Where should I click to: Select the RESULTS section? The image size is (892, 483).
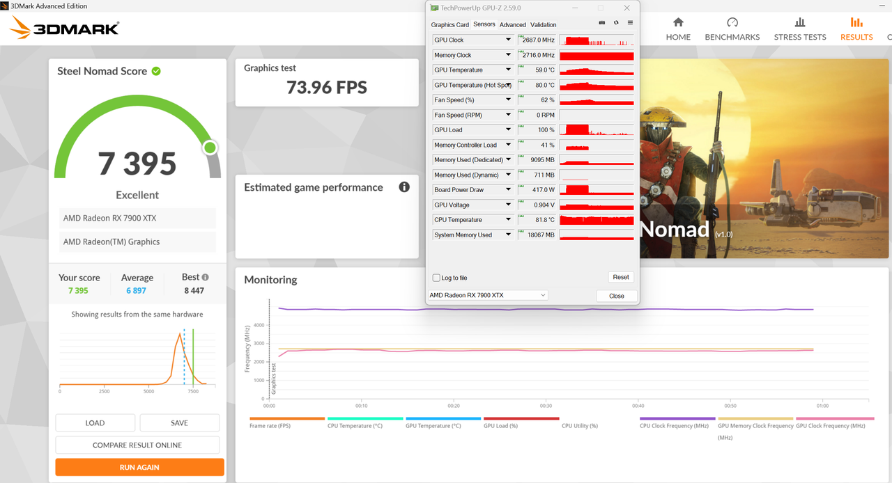coord(856,29)
